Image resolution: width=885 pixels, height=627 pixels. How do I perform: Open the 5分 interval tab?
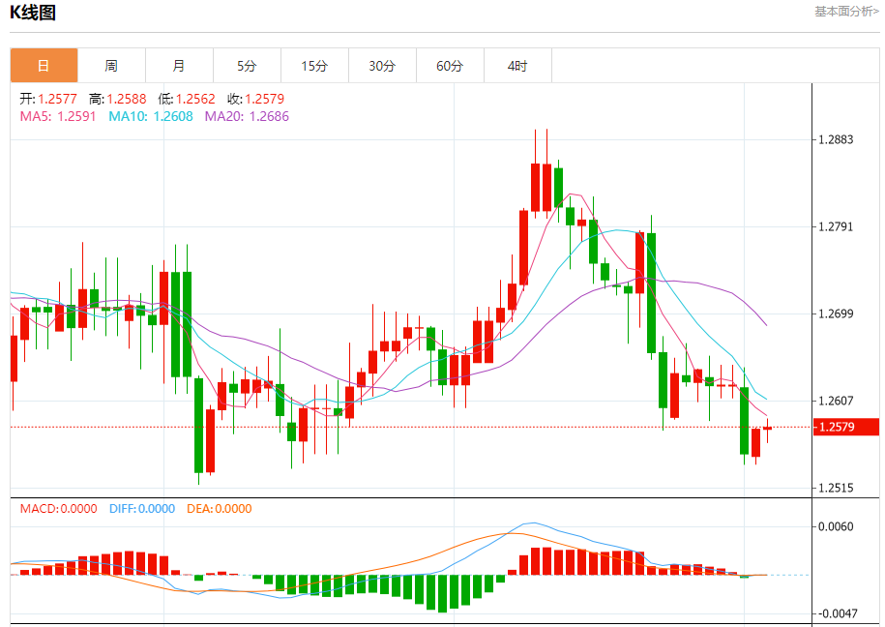coord(248,66)
